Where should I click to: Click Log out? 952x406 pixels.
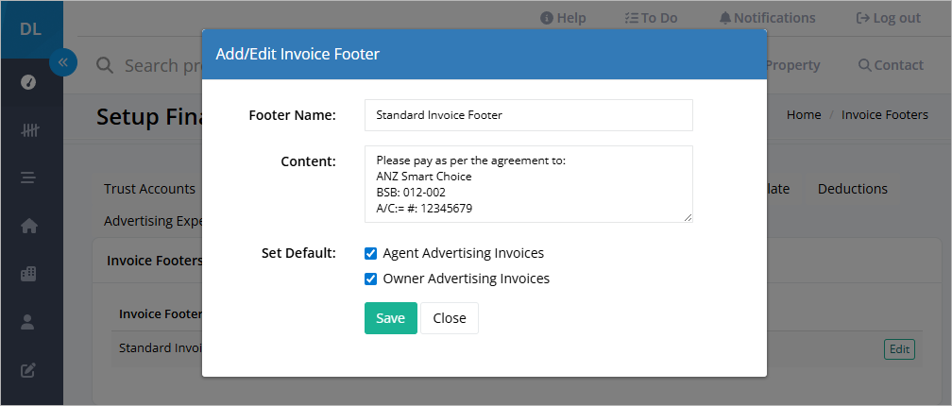coord(888,18)
